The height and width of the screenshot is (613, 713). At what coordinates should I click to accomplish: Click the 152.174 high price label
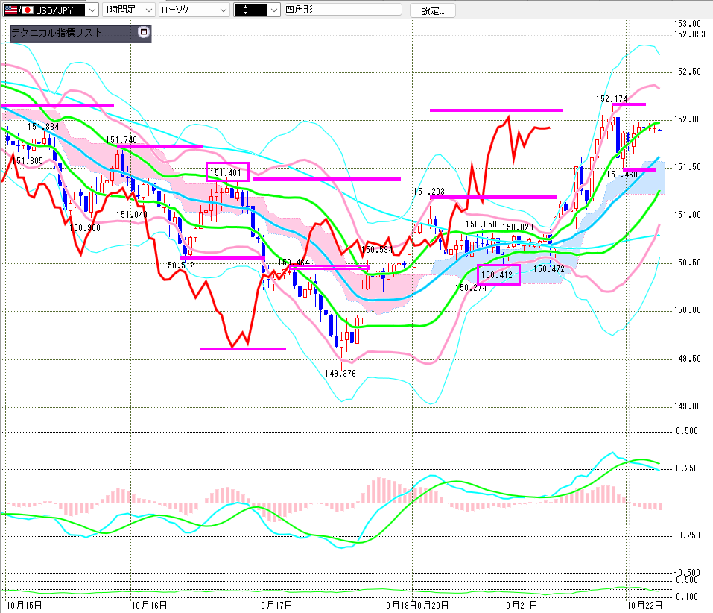(611, 99)
